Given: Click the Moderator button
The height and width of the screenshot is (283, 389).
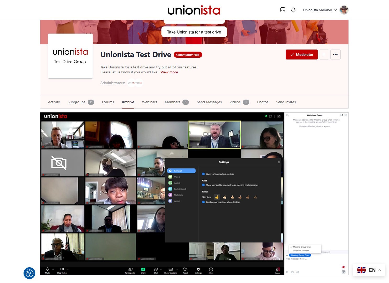Looking at the screenshot, I should coord(302,55).
